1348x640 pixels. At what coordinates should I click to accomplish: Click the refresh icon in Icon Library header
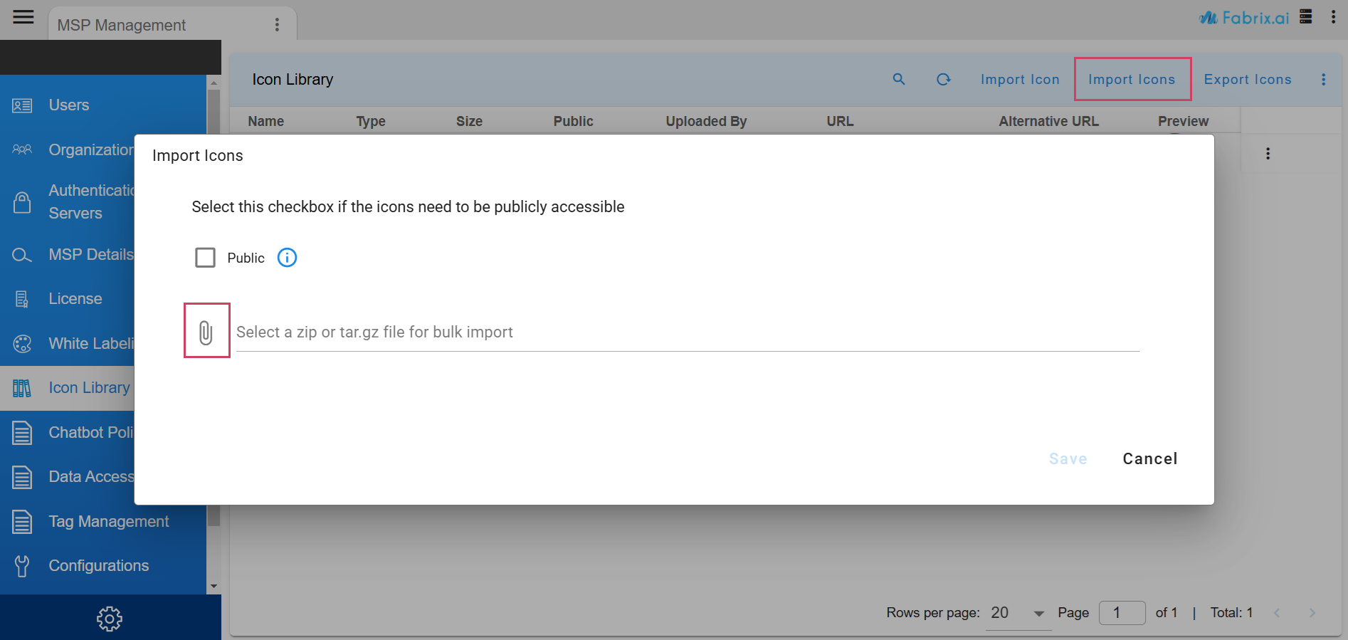click(943, 79)
